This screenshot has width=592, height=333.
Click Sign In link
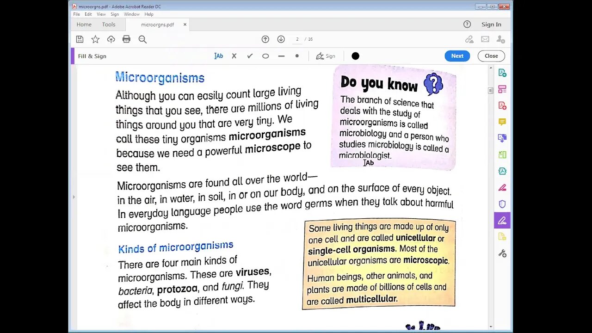(x=491, y=25)
